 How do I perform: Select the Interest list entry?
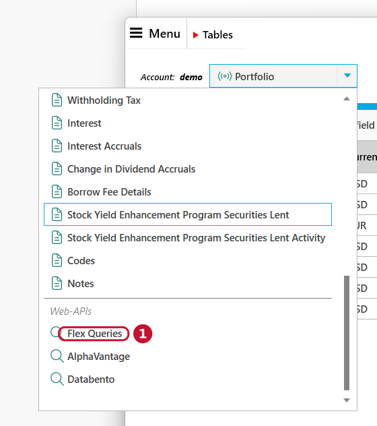(x=84, y=123)
